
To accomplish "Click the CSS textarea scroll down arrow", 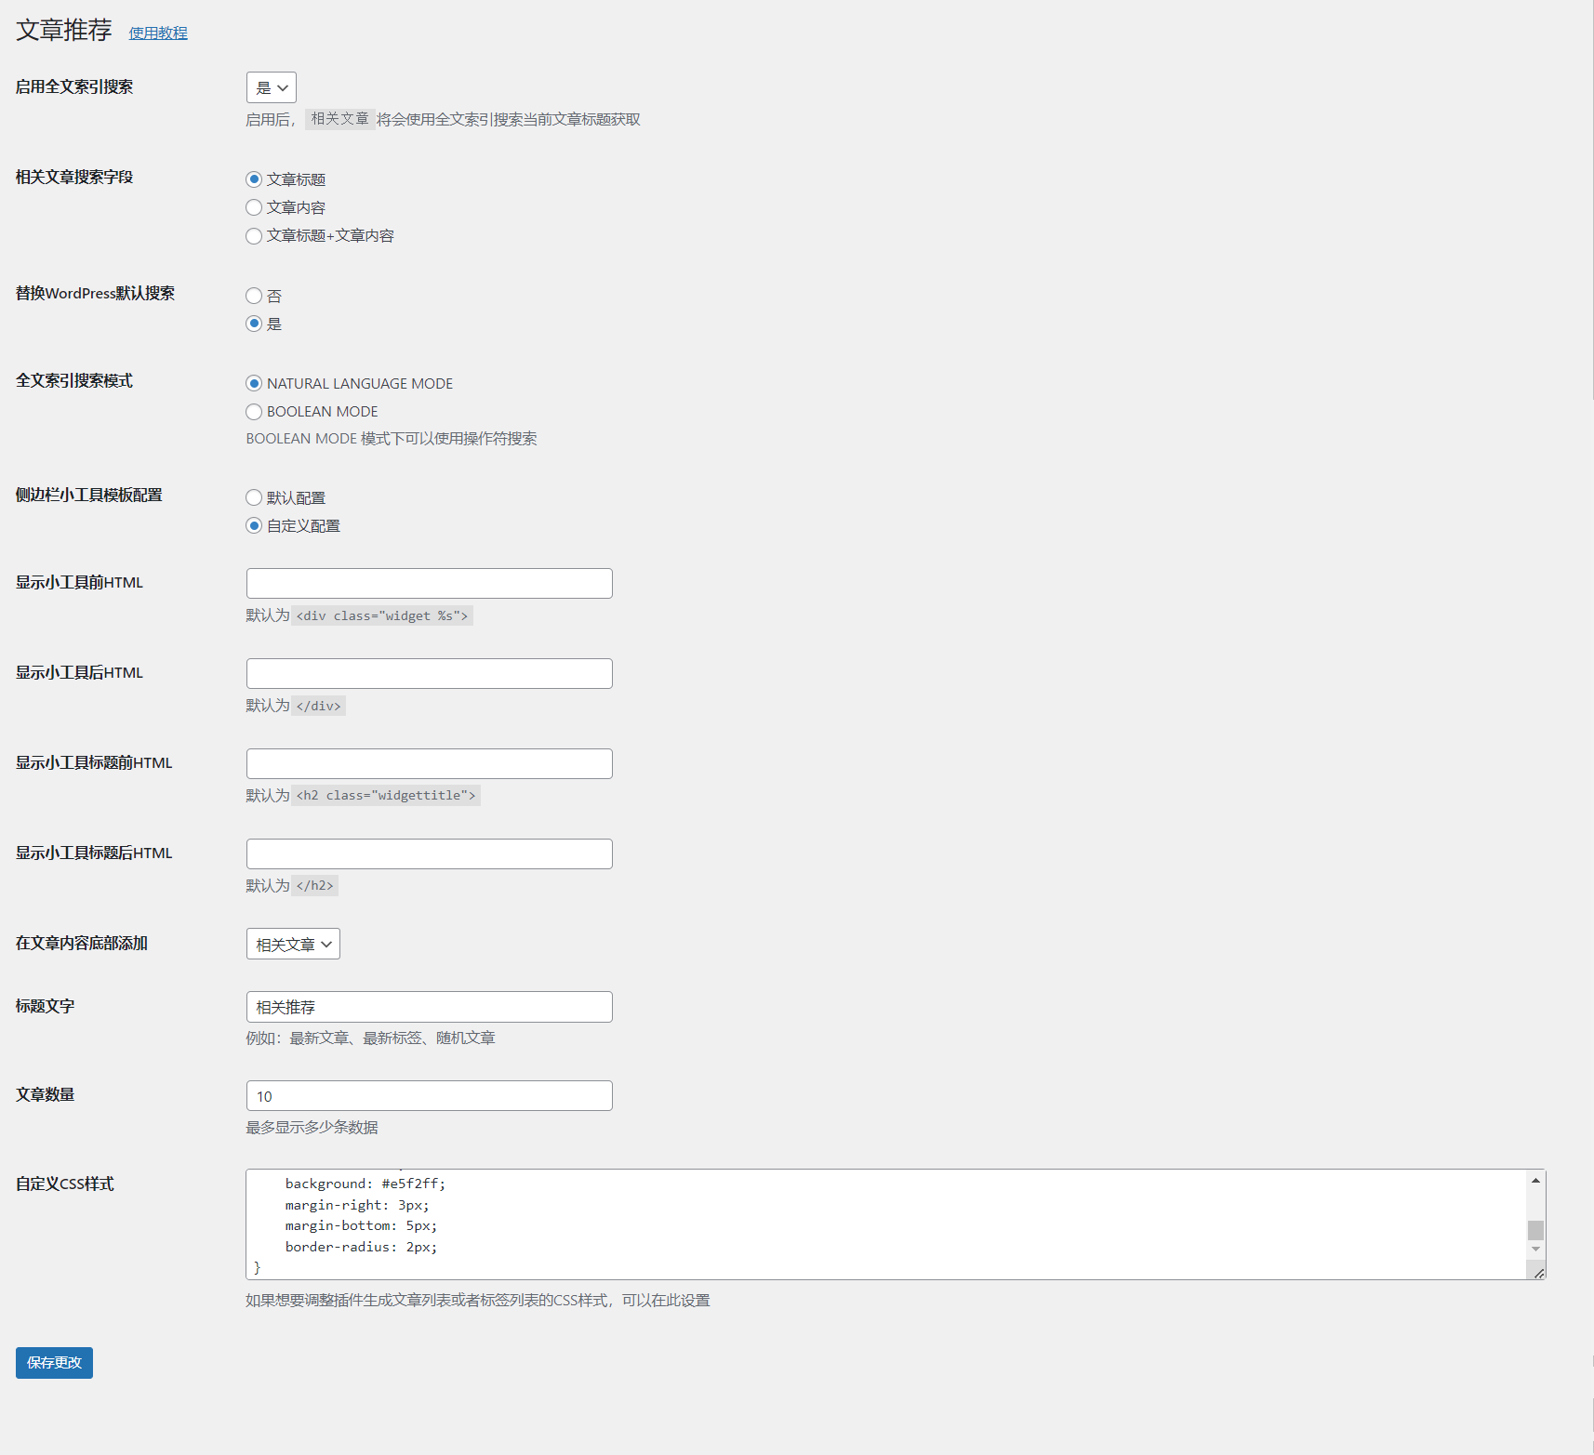I will (1535, 1249).
